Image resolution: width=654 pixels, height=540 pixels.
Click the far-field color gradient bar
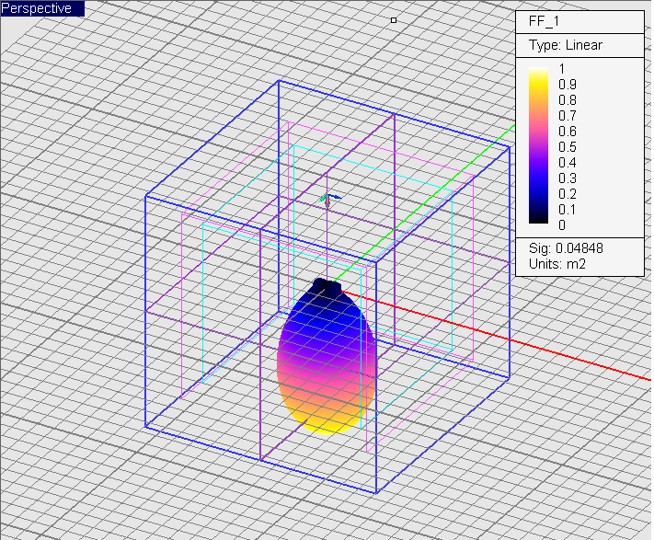(539, 146)
